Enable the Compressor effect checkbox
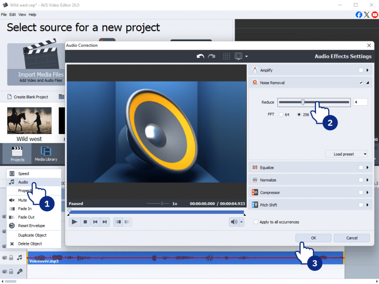This screenshot has width=379, height=284. 361,193
